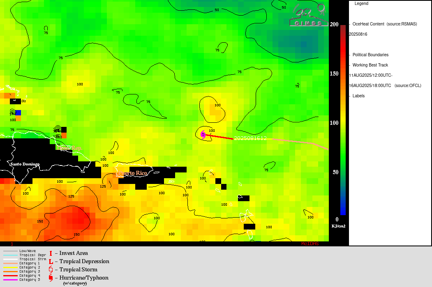This screenshot has height=287, width=432.
Task: Toggle the OceHeat Content layer in legend
Action: [x=384, y=24]
